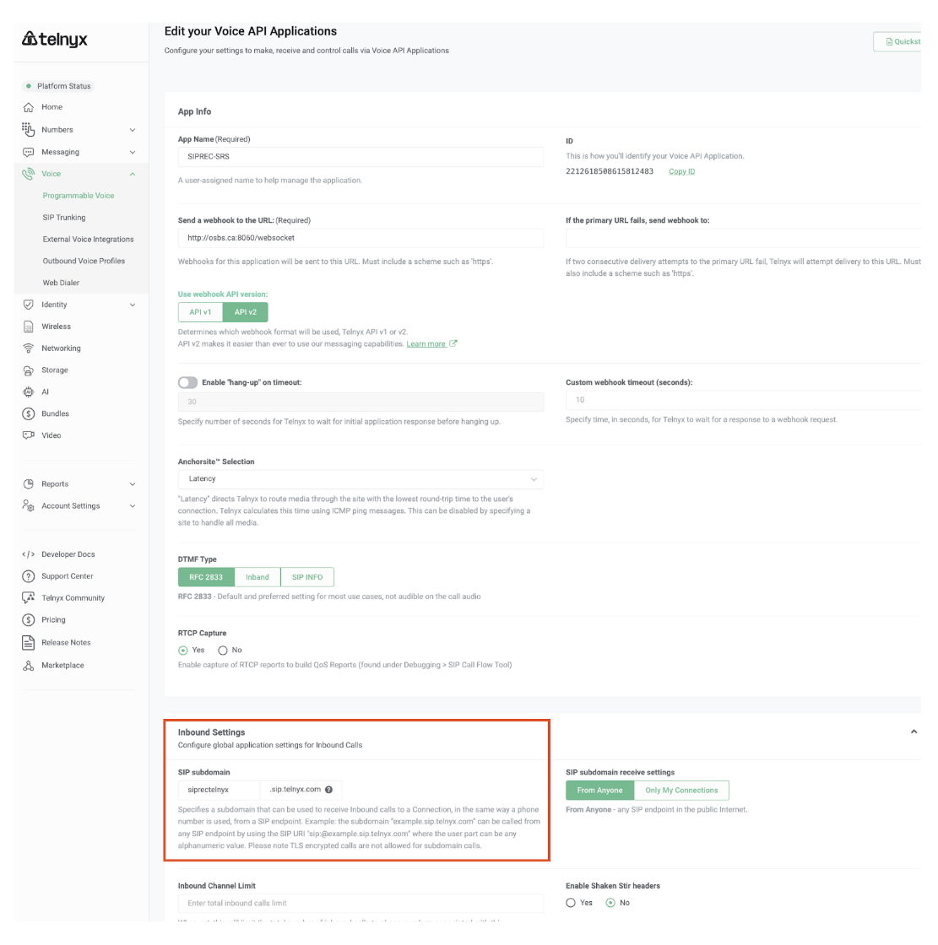Click the Support Center question mark icon
Screen dimensions: 938x945
[x=26, y=575]
